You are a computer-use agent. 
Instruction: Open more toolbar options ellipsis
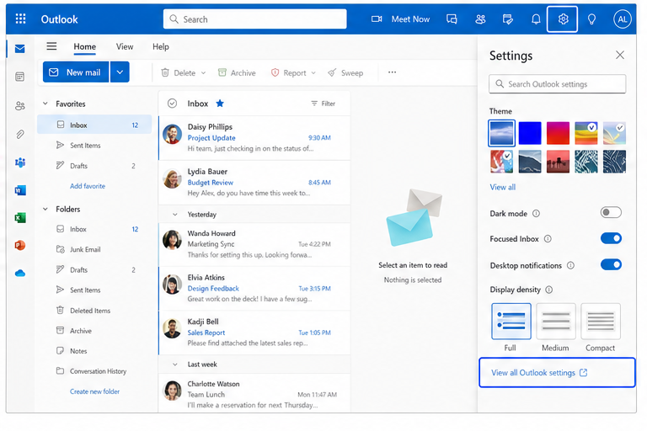coord(392,72)
